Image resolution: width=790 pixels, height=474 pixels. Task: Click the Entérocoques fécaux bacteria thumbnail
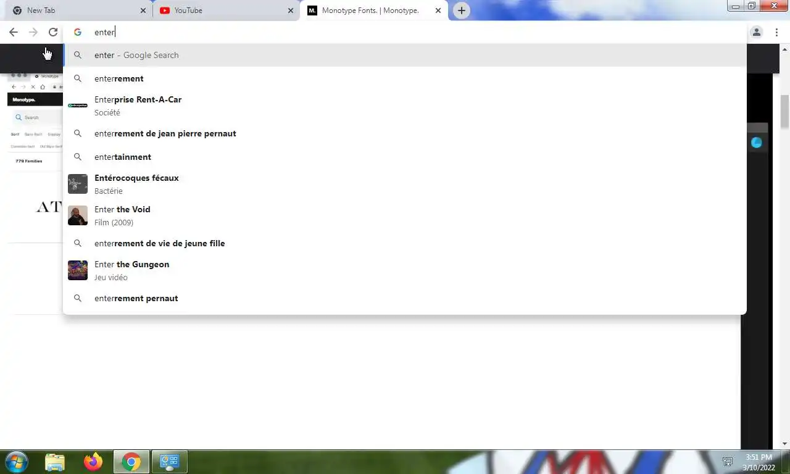click(78, 184)
